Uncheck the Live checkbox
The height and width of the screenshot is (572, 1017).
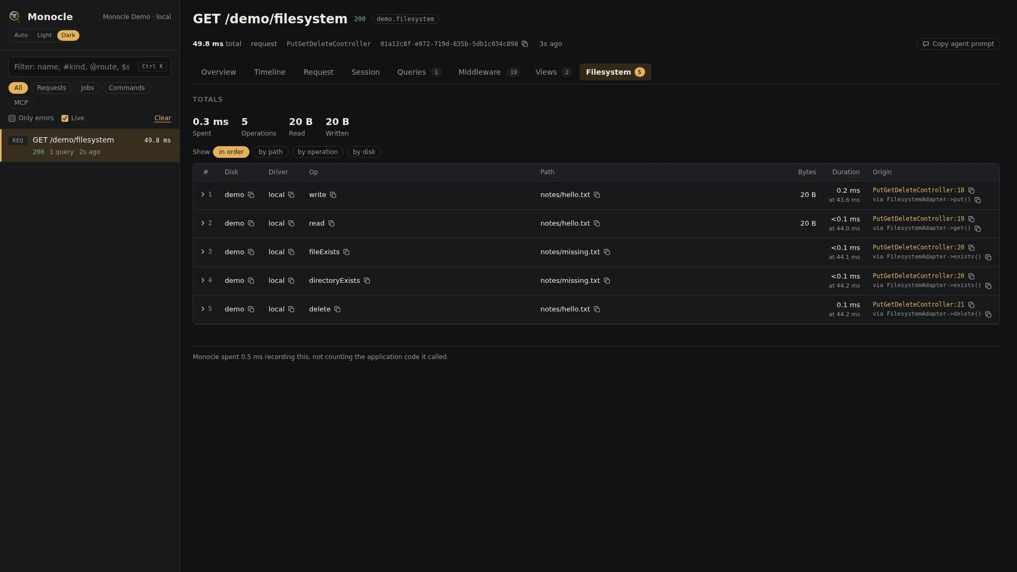point(65,119)
